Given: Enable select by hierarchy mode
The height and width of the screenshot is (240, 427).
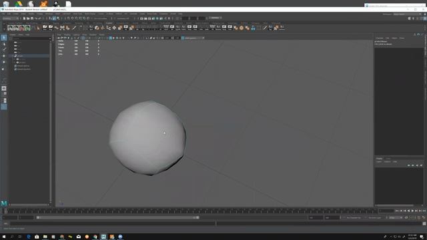Looking at the screenshot, I should pyautogui.click(x=51, y=19).
